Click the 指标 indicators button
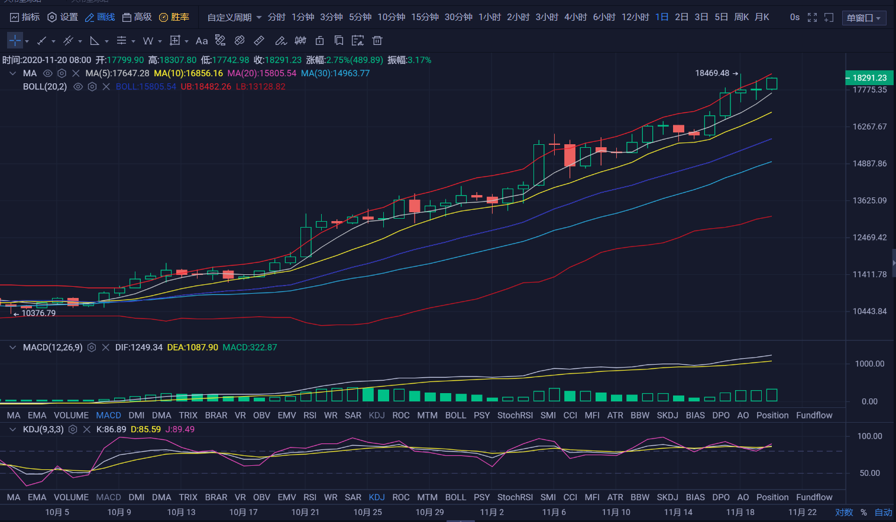Image resolution: width=896 pixels, height=522 pixels. click(x=25, y=18)
